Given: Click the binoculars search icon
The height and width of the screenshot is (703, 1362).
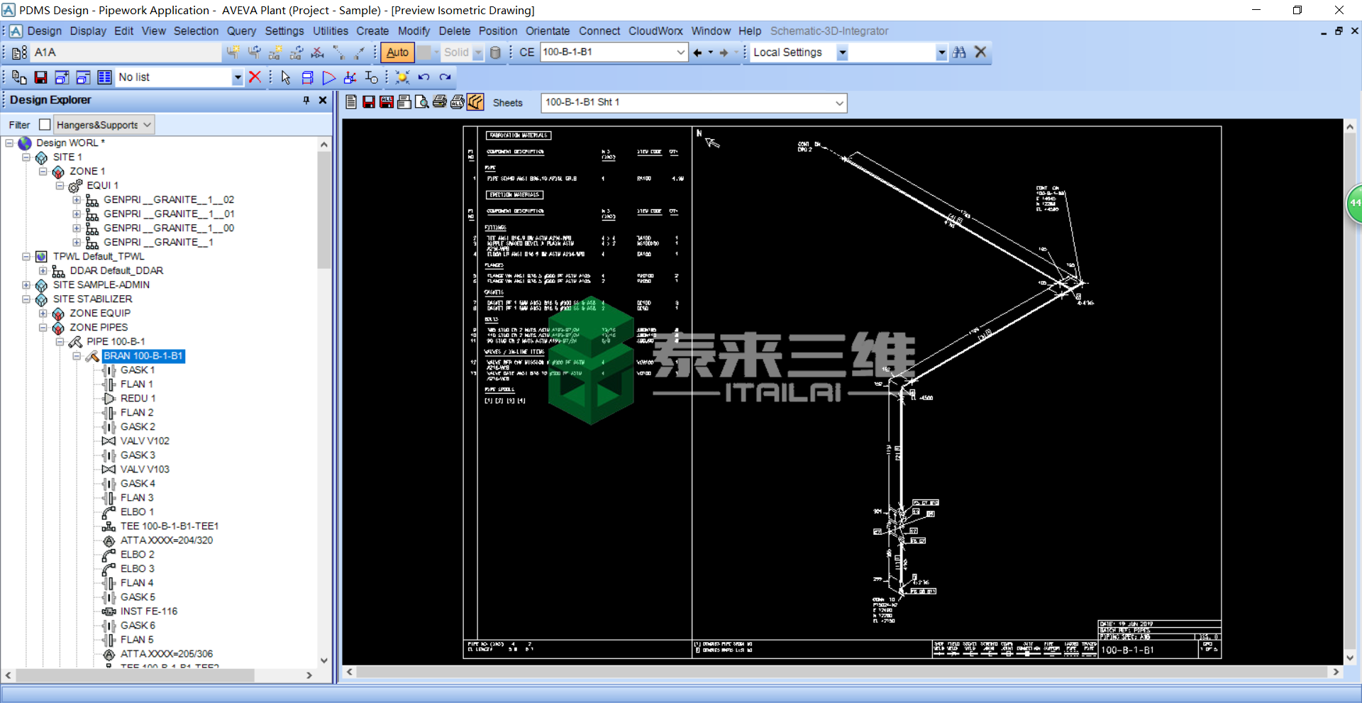Looking at the screenshot, I should click(x=959, y=52).
